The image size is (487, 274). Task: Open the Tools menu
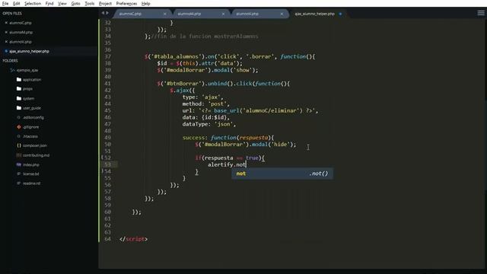pos(90,4)
